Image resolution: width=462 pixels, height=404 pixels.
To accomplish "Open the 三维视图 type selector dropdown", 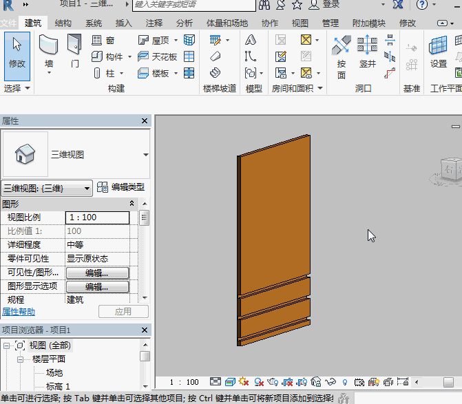I will coord(145,155).
